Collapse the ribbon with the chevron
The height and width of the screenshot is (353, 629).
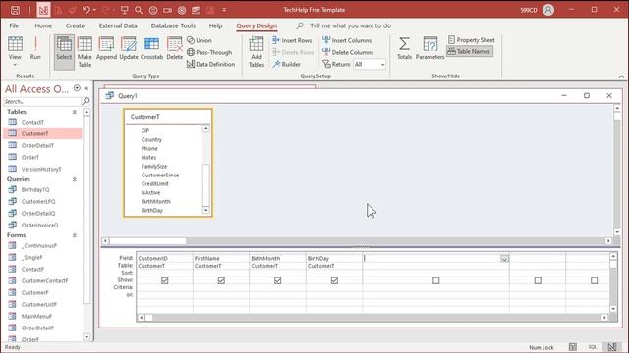[621, 76]
